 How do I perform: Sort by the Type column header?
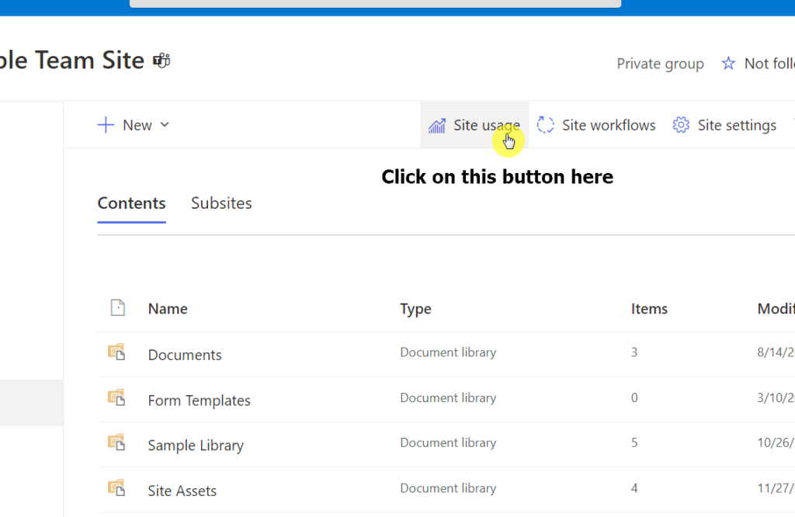point(415,309)
